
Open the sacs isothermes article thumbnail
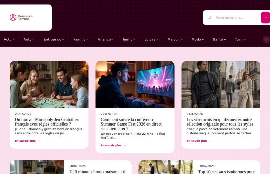166,167
